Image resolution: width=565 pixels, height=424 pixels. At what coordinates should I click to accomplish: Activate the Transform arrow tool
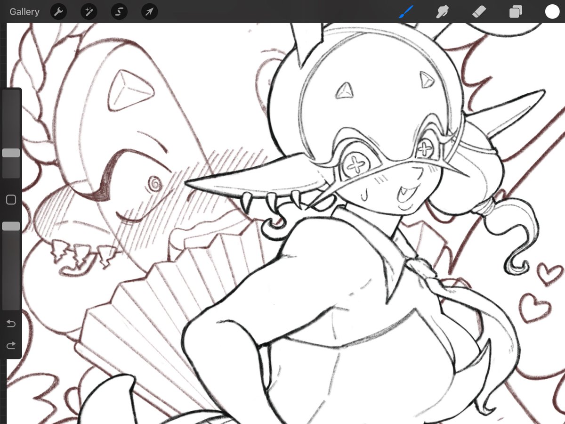150,12
